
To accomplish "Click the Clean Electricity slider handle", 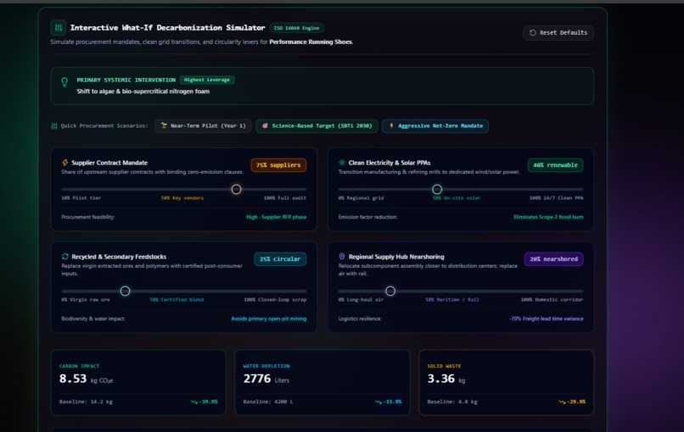I will click(437, 189).
